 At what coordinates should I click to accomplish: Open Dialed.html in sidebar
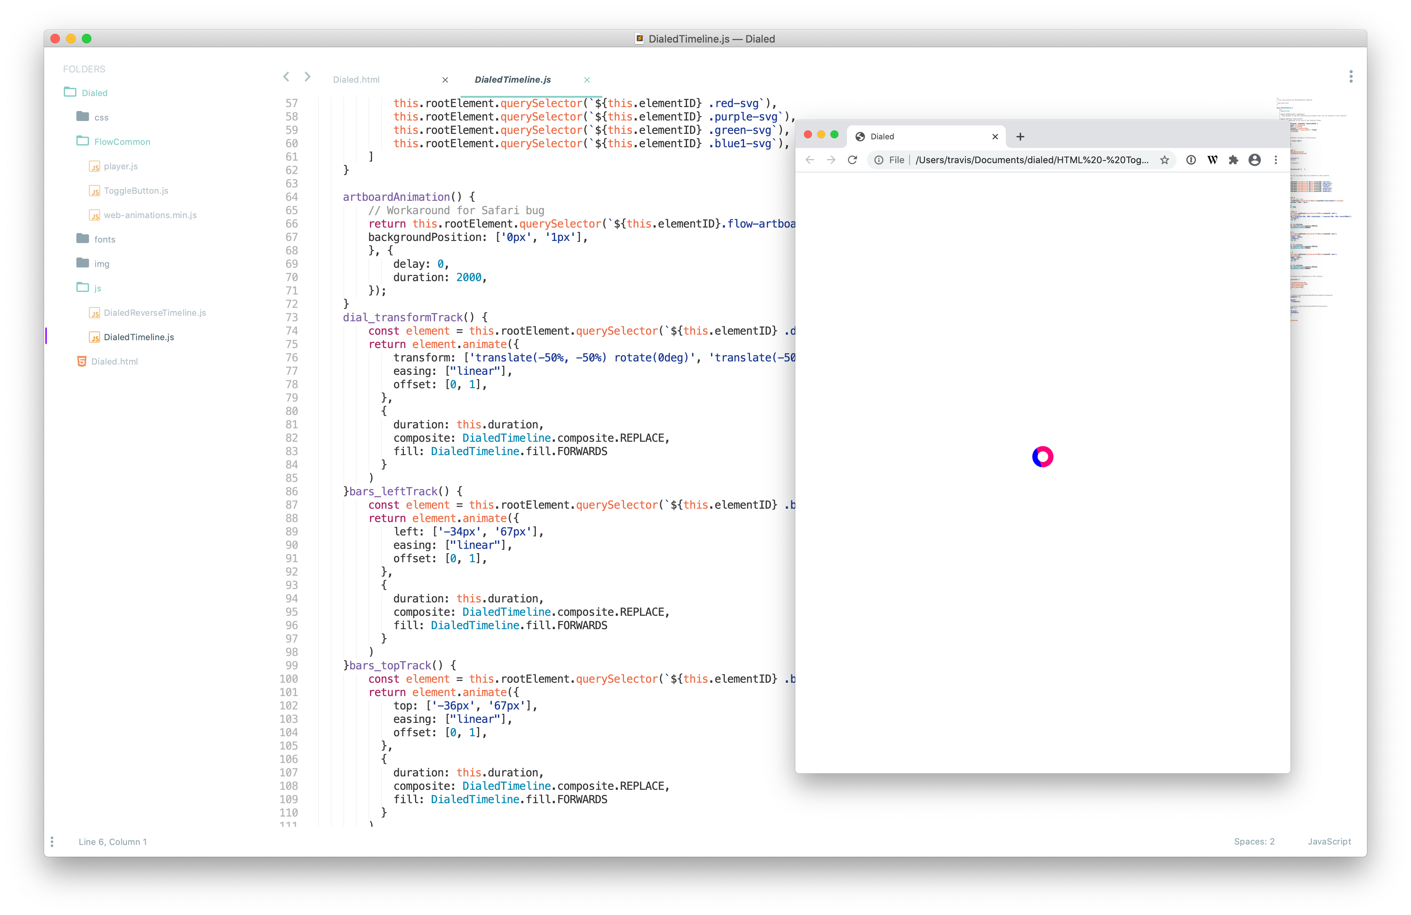tap(114, 361)
